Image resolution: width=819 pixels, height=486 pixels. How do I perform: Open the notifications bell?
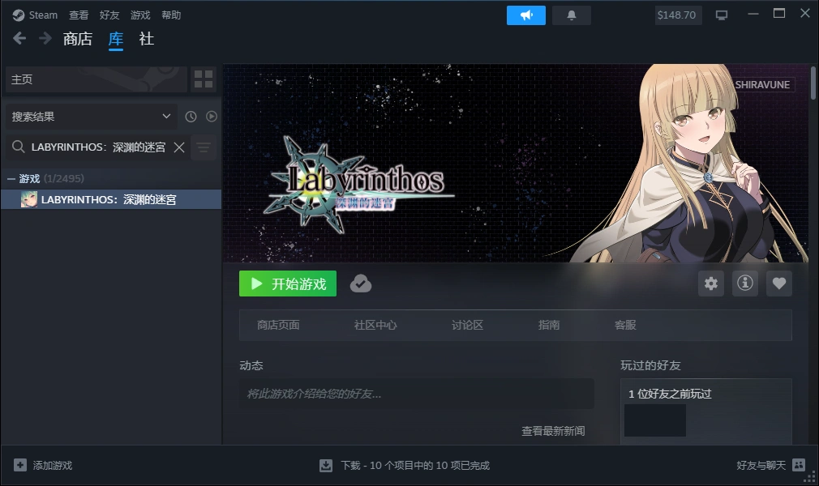572,15
